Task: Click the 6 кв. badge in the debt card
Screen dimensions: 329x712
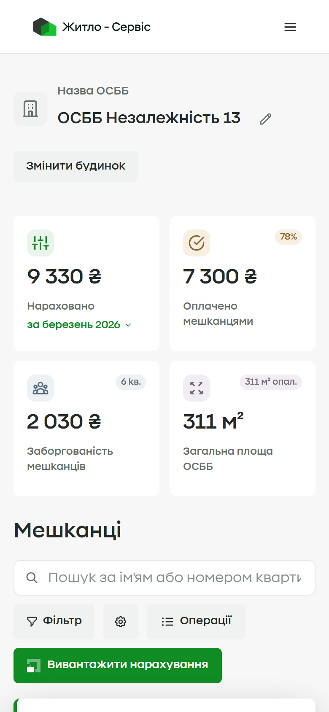Action: tap(131, 382)
